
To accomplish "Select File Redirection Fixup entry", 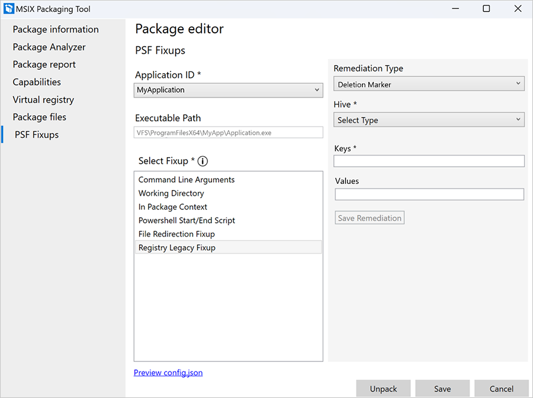I will [x=228, y=234].
